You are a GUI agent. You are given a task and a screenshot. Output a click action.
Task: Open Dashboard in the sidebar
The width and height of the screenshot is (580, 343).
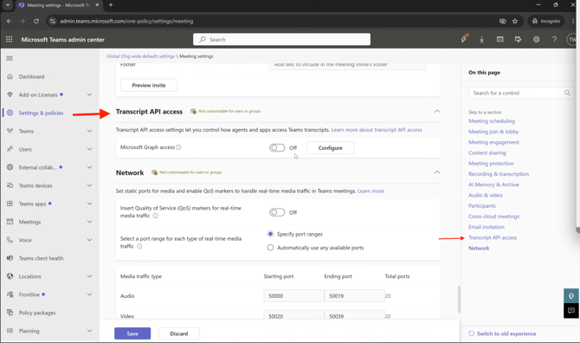(x=31, y=76)
